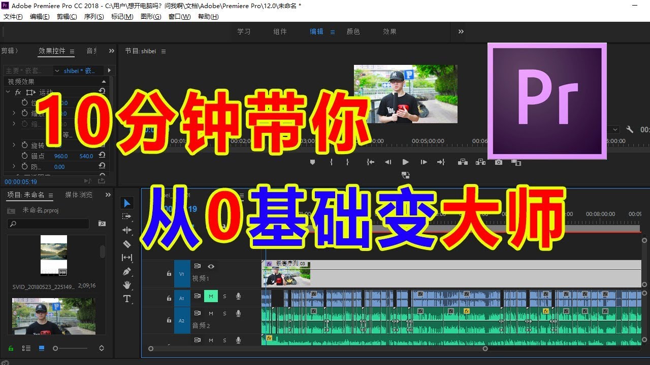650x365 pixels.
Task: Open the Program monitor wrench settings
Action: [x=630, y=130]
